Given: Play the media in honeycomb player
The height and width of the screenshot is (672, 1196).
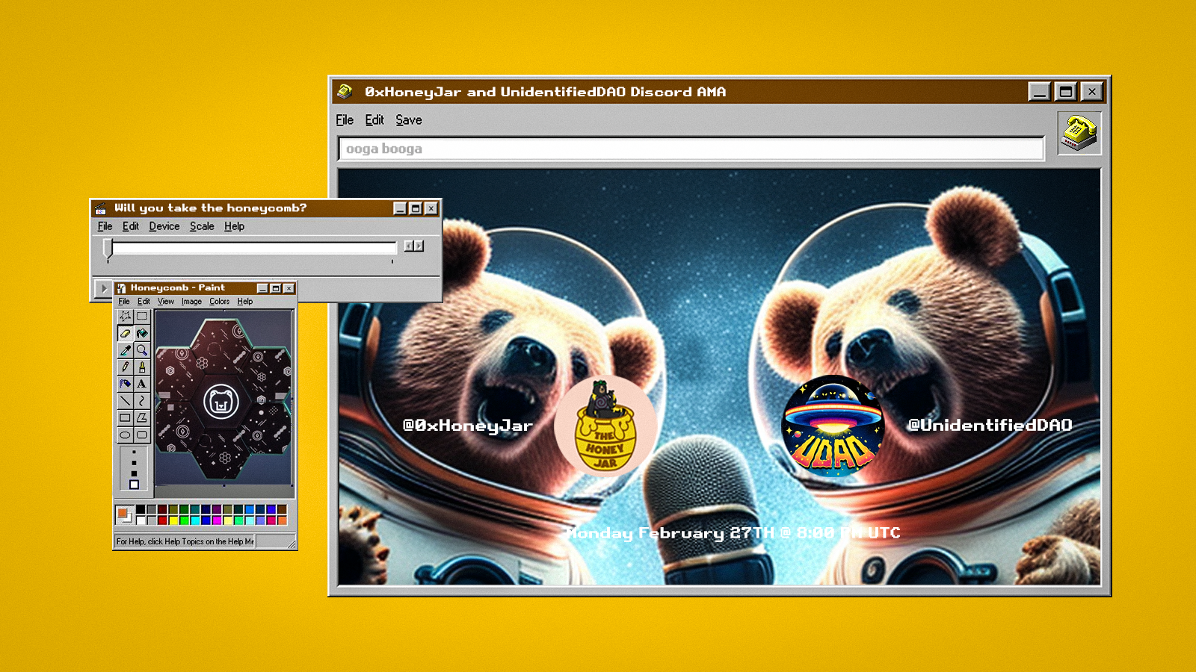Looking at the screenshot, I should 103,288.
